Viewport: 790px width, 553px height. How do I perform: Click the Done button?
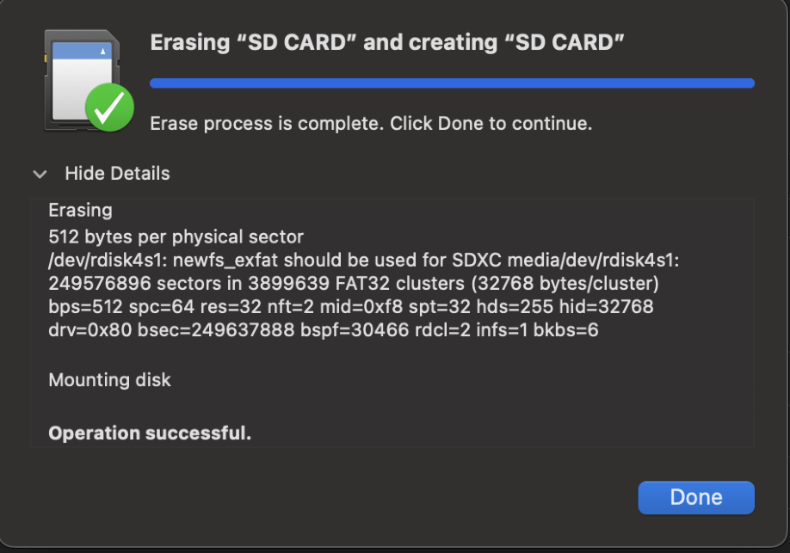coord(696,498)
